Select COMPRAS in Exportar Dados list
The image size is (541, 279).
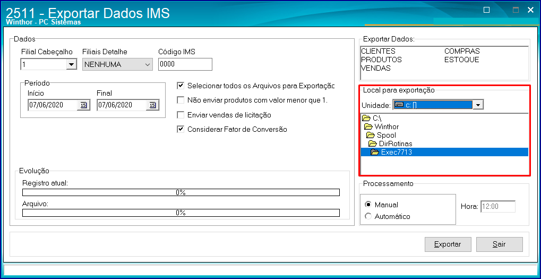[462, 51]
